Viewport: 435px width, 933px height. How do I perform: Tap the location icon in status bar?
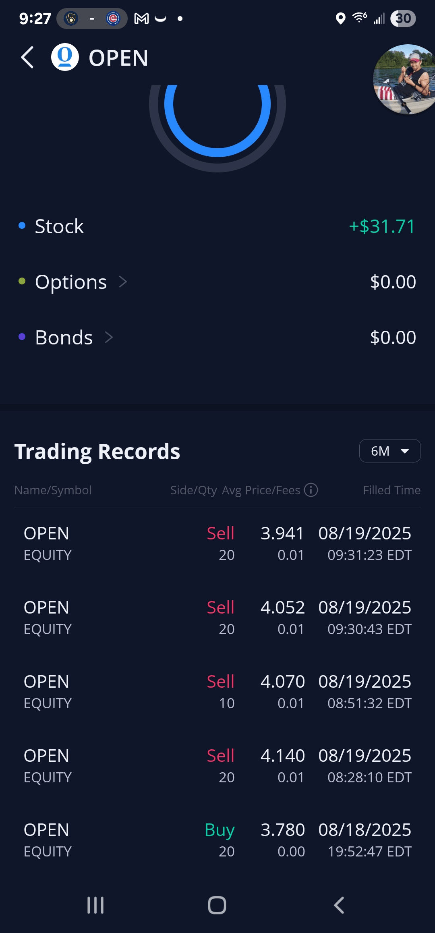click(x=340, y=19)
